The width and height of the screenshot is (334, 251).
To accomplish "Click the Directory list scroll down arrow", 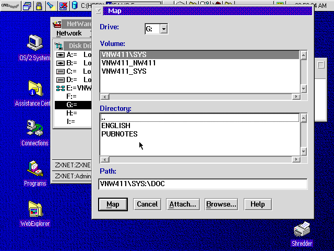I will coord(303,151).
